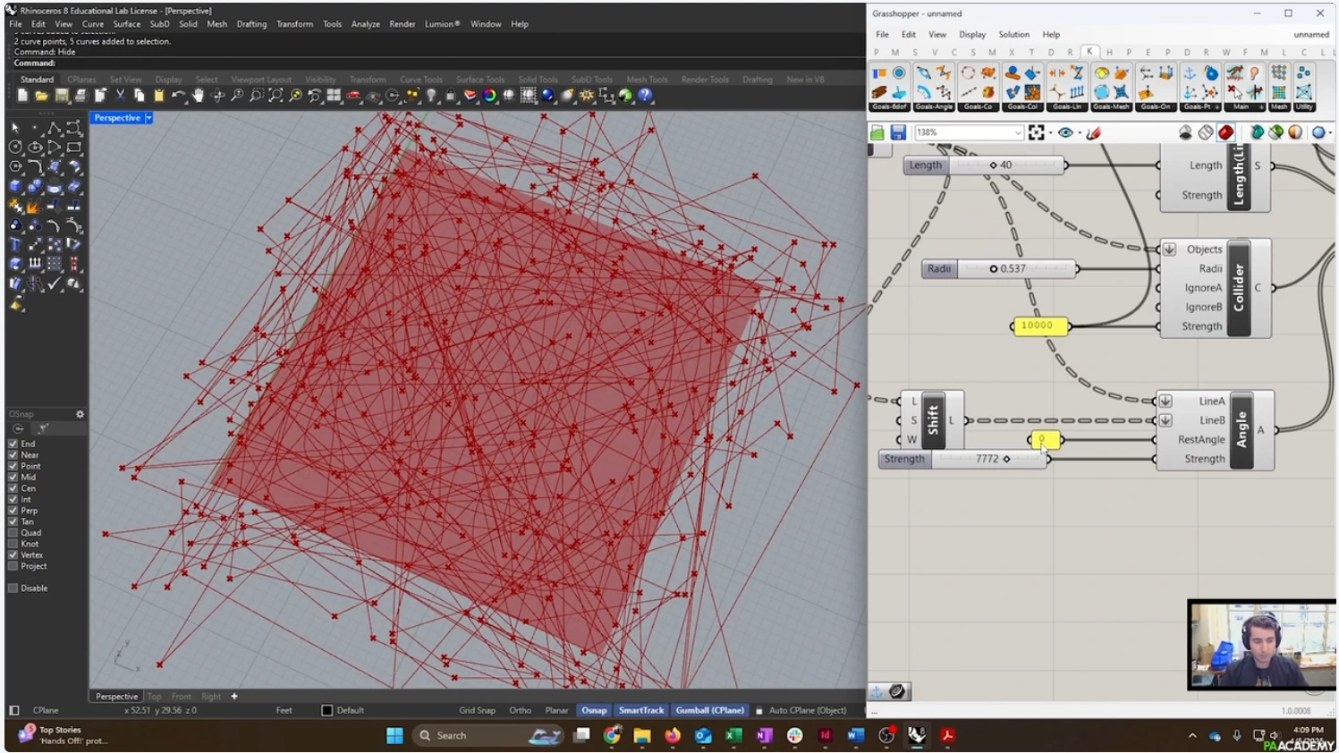Open the Grasshopper Solution menu

[x=1013, y=35]
